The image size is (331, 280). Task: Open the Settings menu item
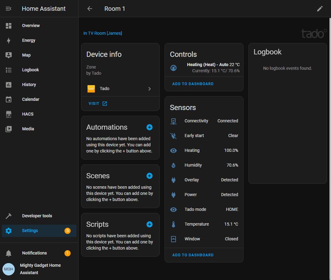[x=30, y=231]
